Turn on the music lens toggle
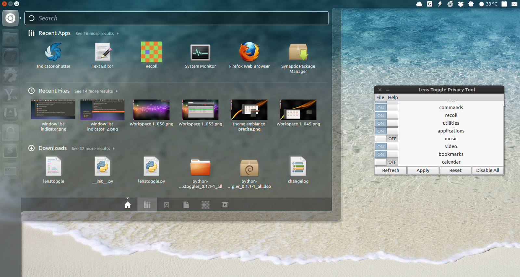This screenshot has height=277, width=520. [386, 139]
